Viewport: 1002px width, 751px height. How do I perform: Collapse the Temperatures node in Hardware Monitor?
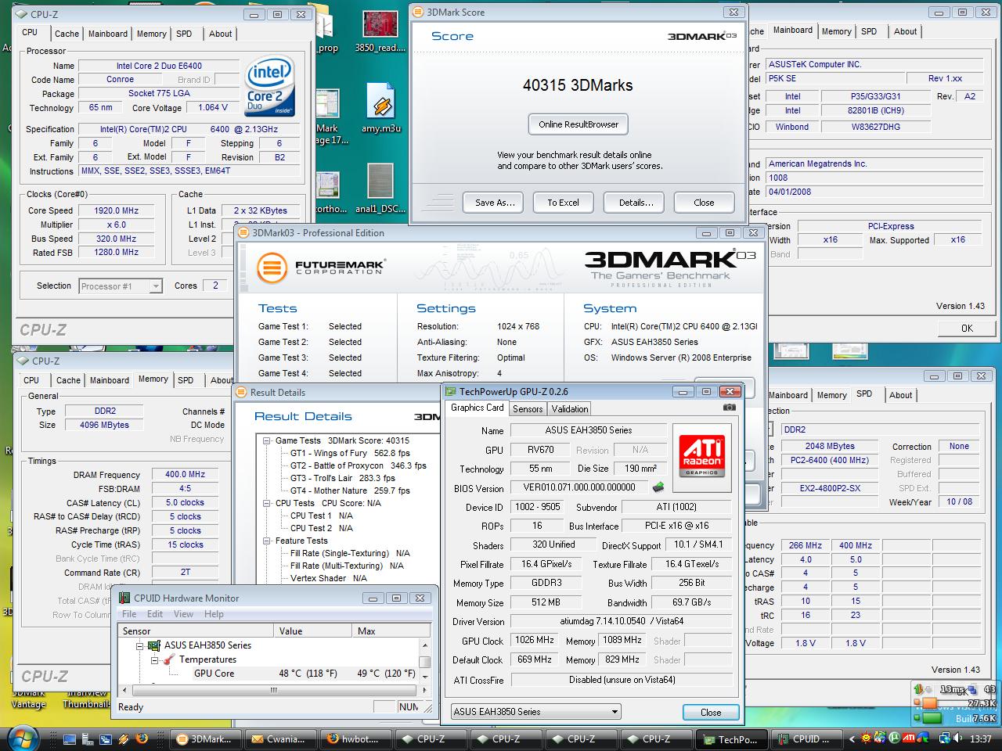[155, 660]
